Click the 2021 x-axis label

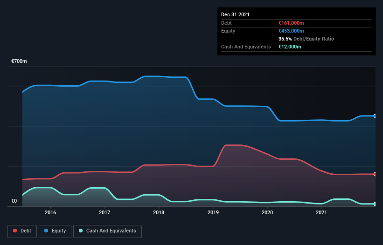click(x=321, y=212)
